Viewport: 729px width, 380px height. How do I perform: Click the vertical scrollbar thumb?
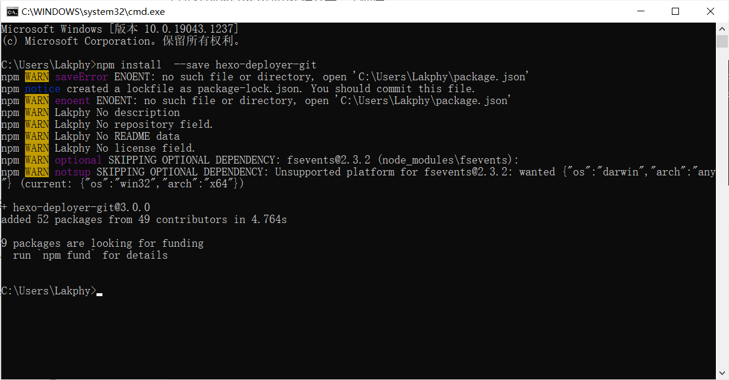click(x=722, y=41)
